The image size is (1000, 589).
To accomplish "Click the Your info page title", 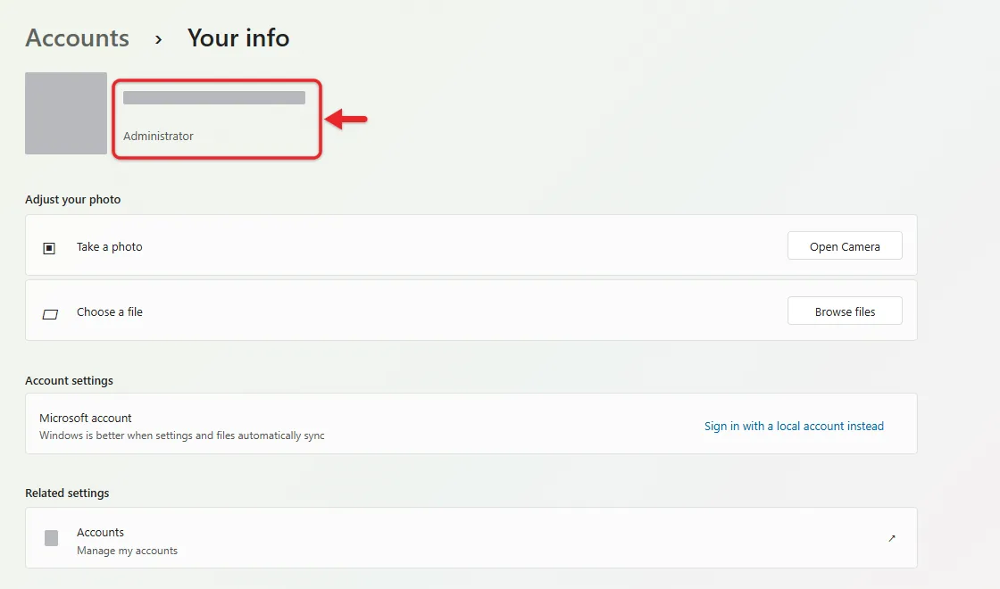I will (237, 38).
